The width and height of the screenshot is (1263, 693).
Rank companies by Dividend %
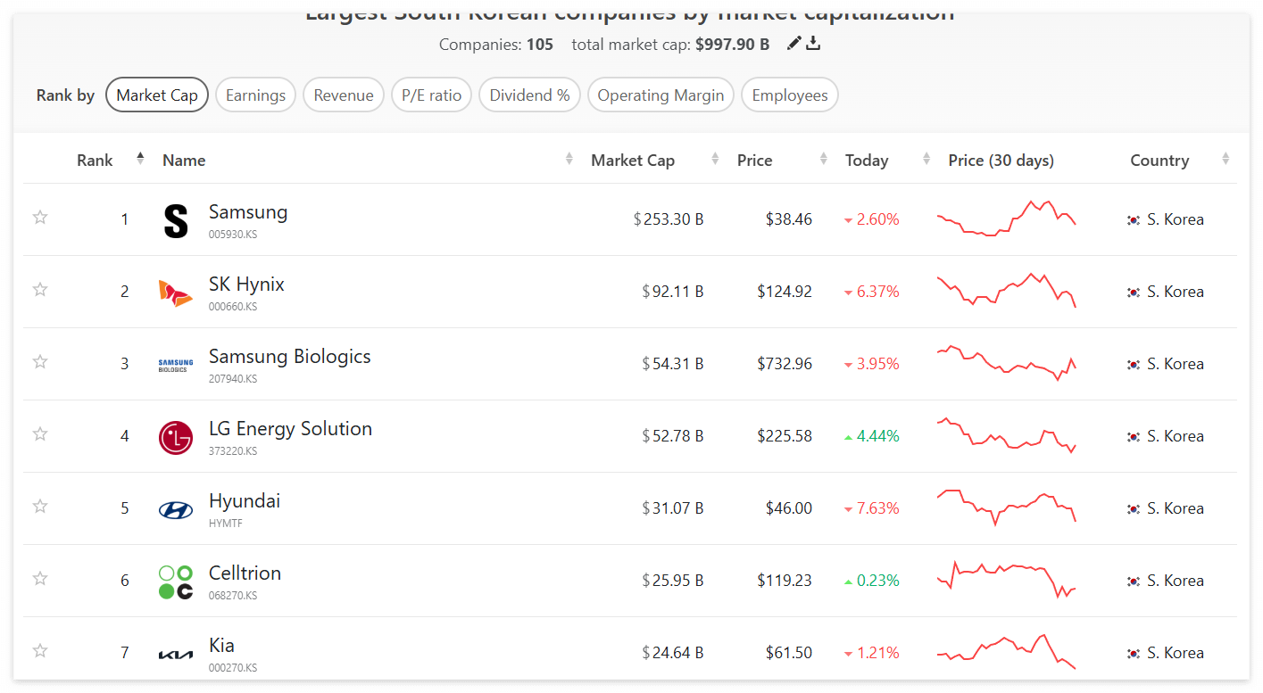click(x=530, y=95)
